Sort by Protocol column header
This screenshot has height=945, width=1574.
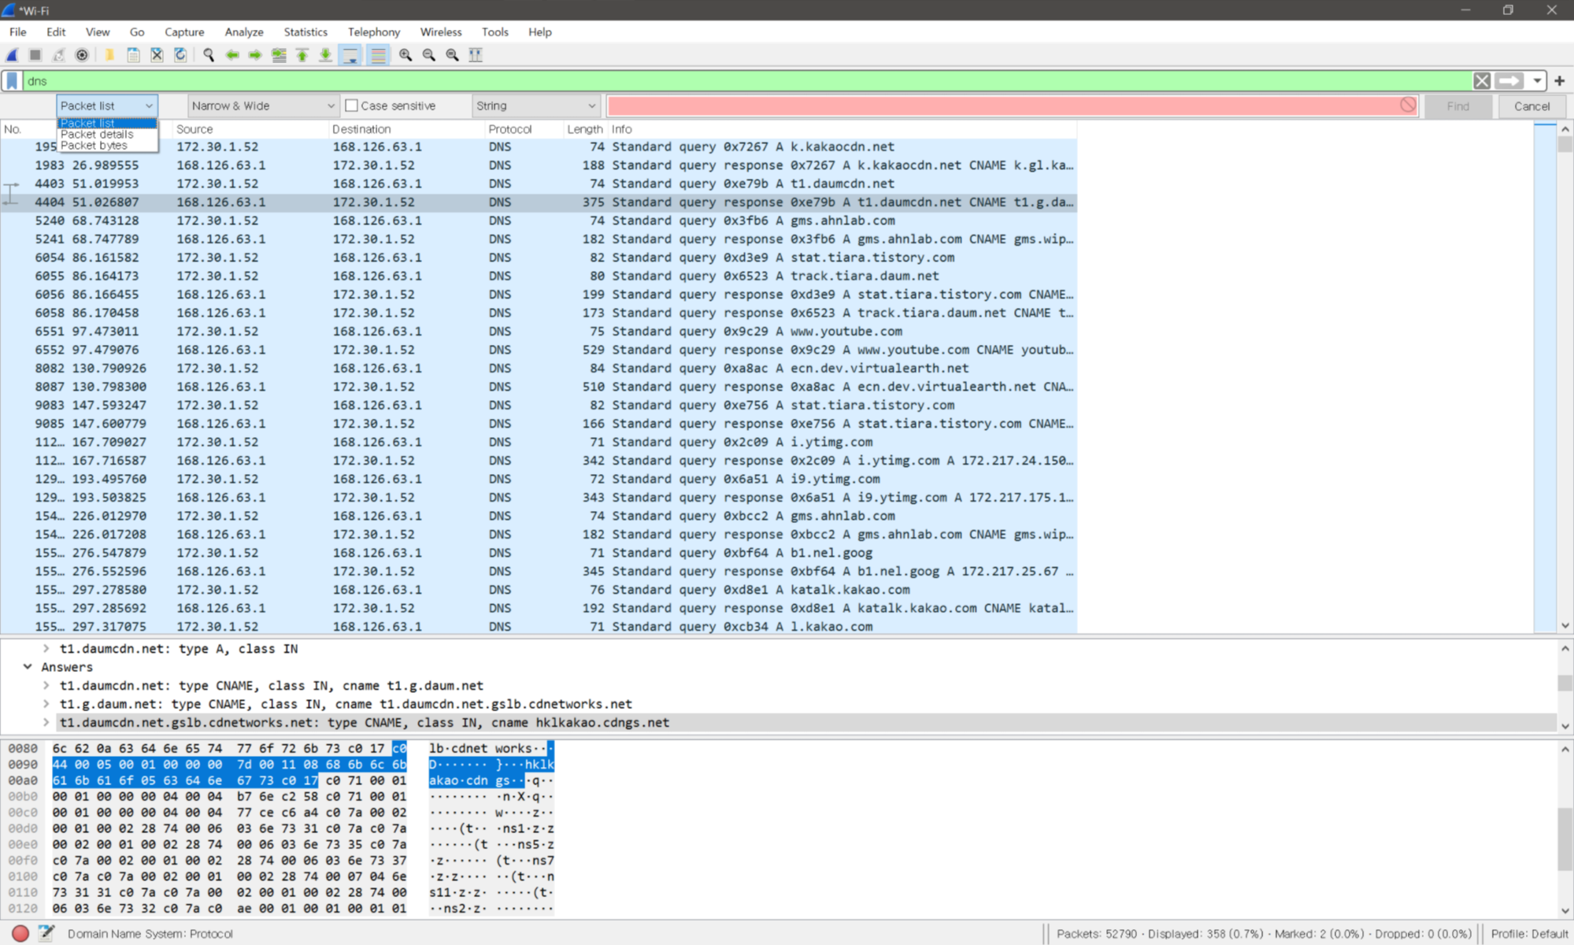pyautogui.click(x=523, y=129)
